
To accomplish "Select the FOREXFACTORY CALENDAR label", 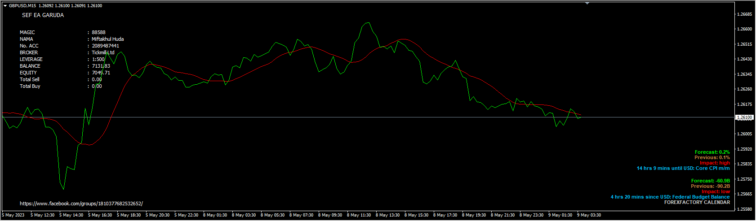I will point(697,203).
